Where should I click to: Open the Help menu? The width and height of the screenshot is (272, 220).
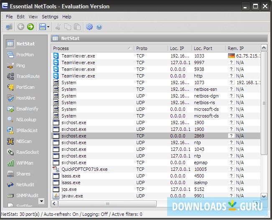67,17
